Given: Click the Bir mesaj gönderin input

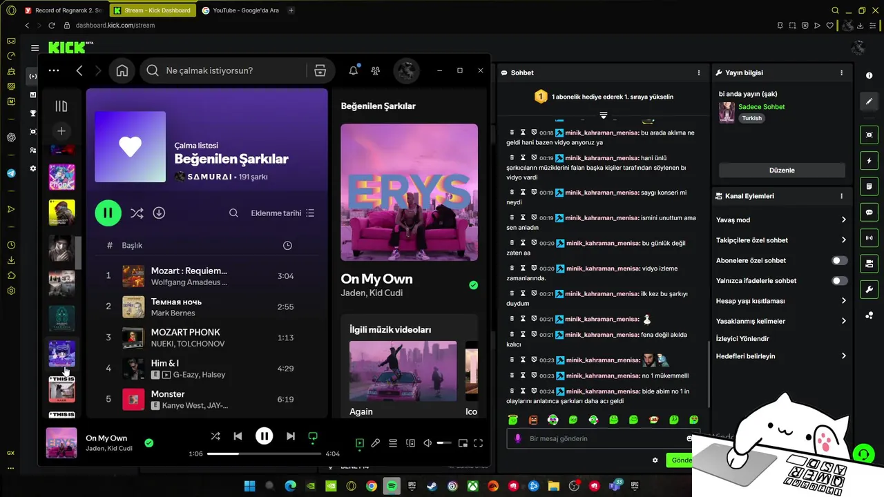Looking at the screenshot, I should pyautogui.click(x=602, y=438).
